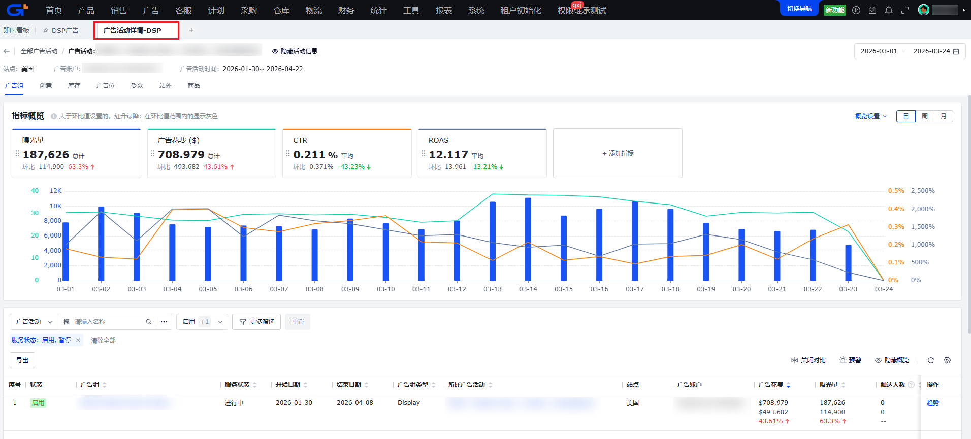This screenshot has width=971, height=439.
Task: Click the 导出 export button
Action: 22,360
